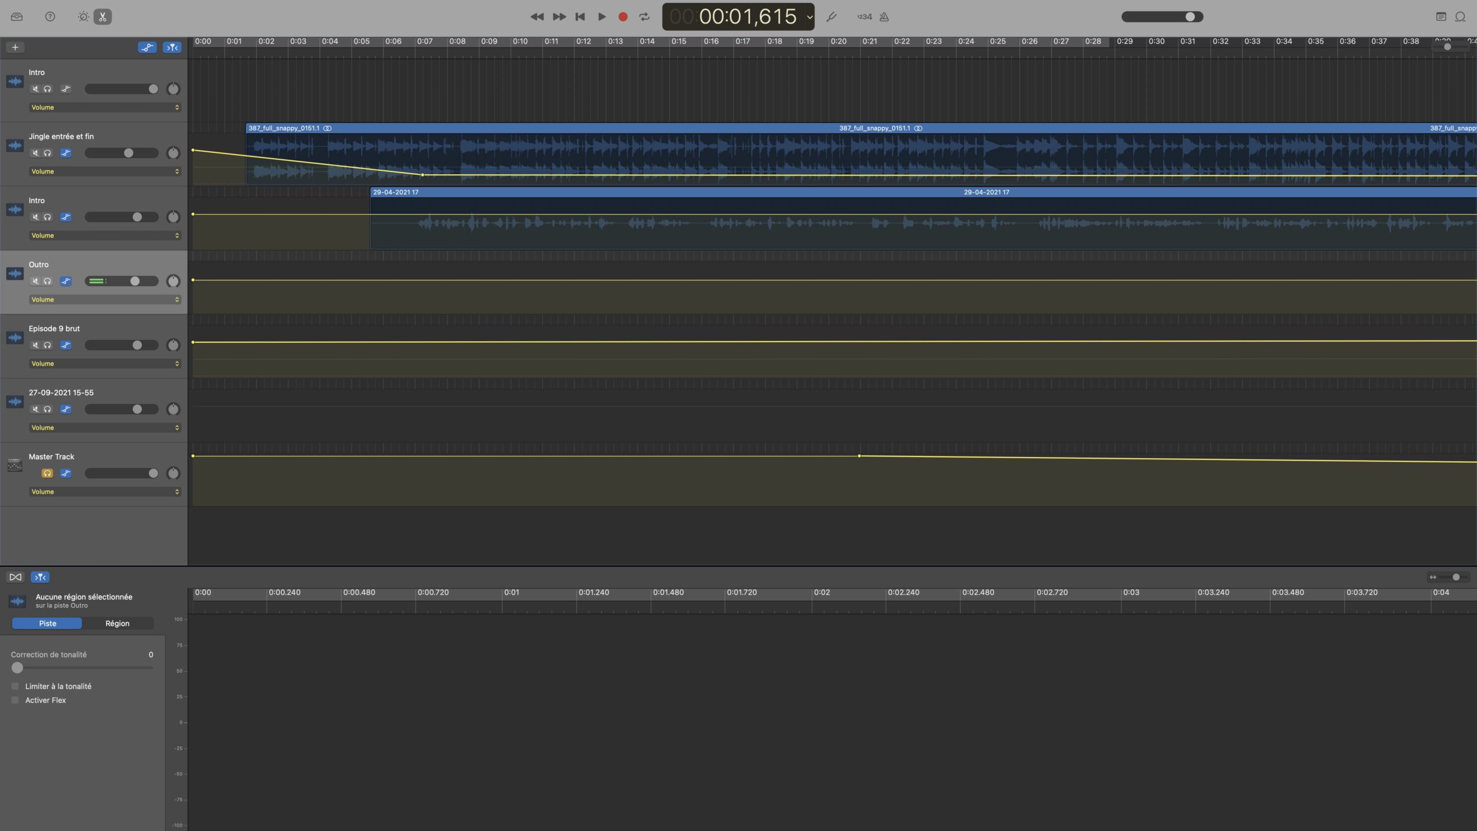This screenshot has width=1477, height=831.
Task: Click the pan knob of the Outro track
Action: [x=173, y=281]
